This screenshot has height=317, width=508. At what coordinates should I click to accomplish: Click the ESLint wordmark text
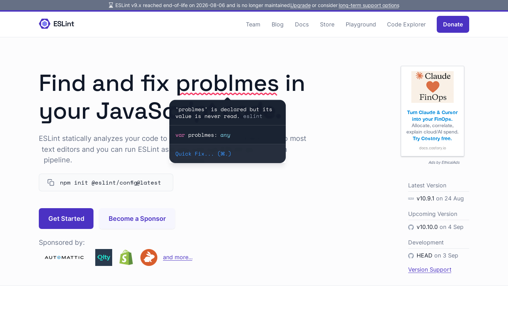64,24
